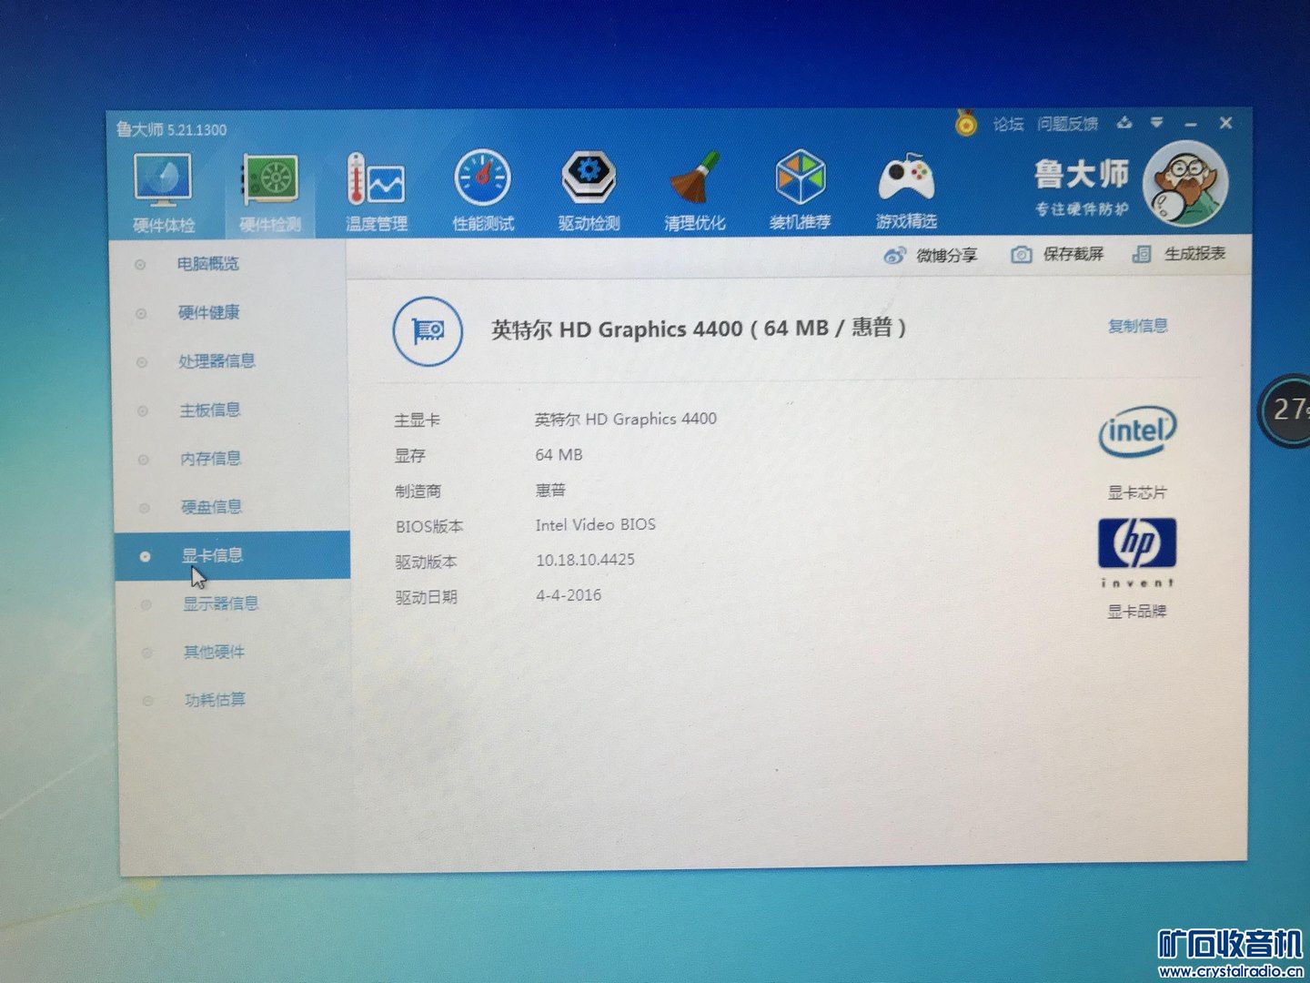Click 保存截屏 to save a screenshot
Screen dimensions: 1310x983
tap(1057, 254)
